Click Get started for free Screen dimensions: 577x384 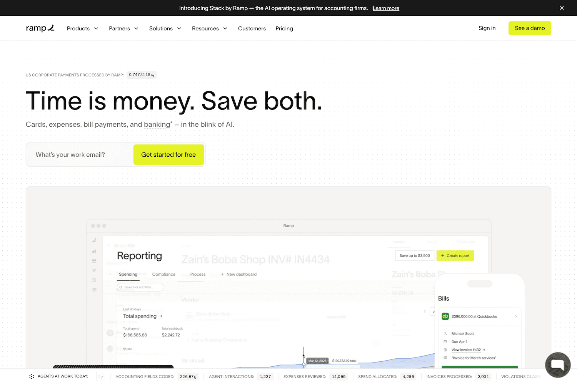[x=168, y=155]
